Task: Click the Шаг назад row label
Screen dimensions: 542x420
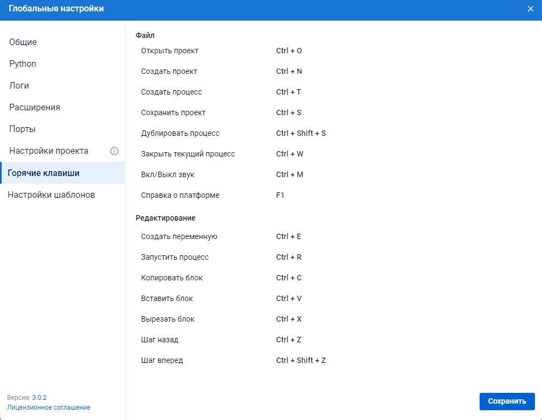Action: point(160,340)
